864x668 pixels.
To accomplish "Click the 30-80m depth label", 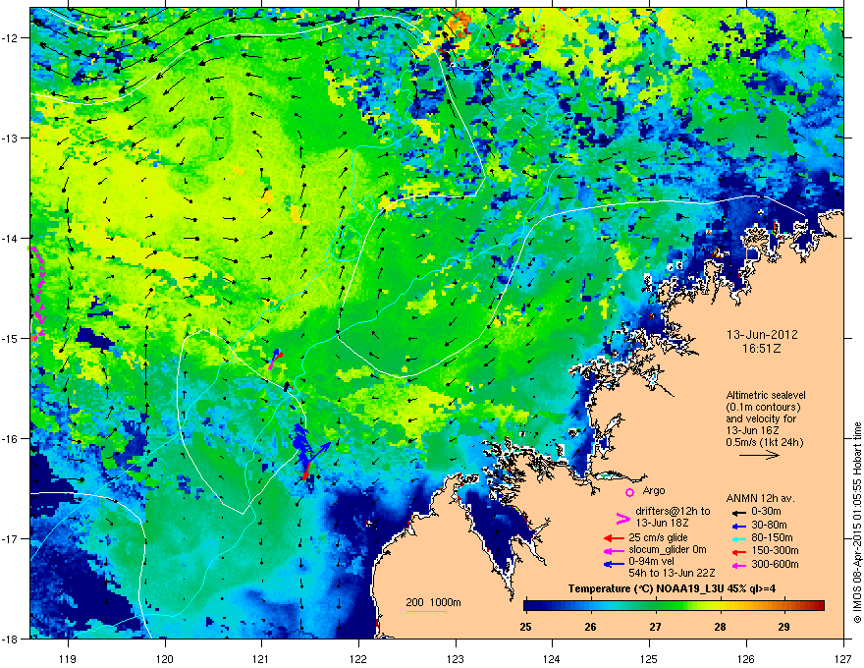I will pos(769,526).
